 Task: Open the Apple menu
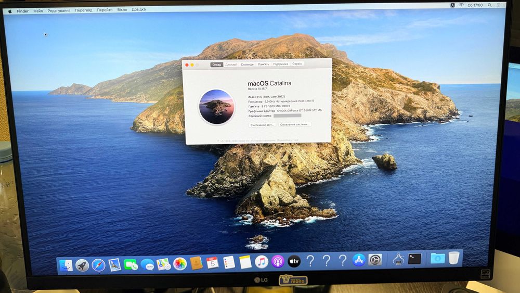(10, 11)
